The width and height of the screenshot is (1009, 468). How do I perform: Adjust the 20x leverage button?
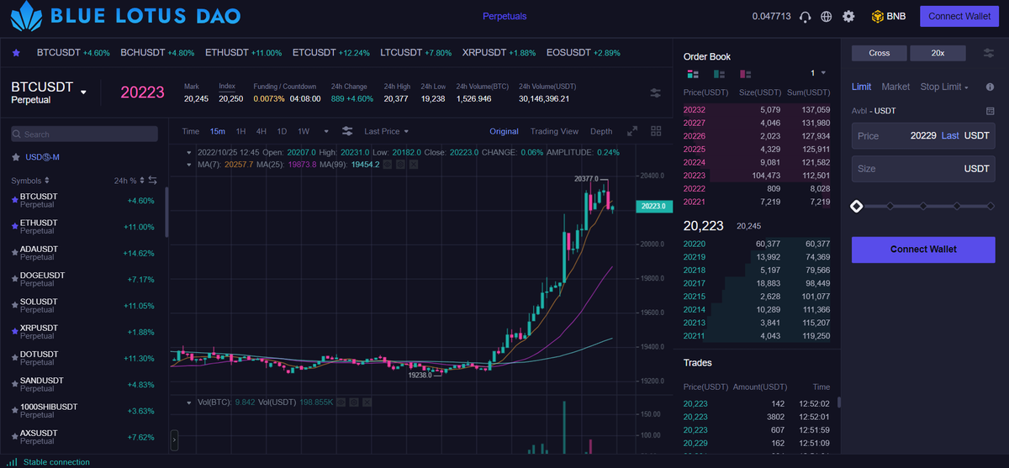938,53
